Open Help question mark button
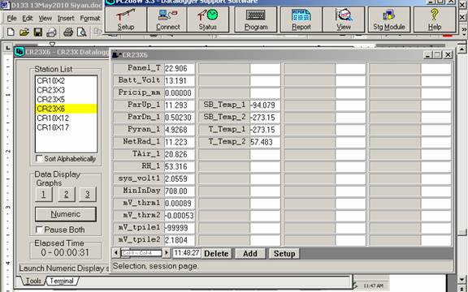 [x=435, y=19]
